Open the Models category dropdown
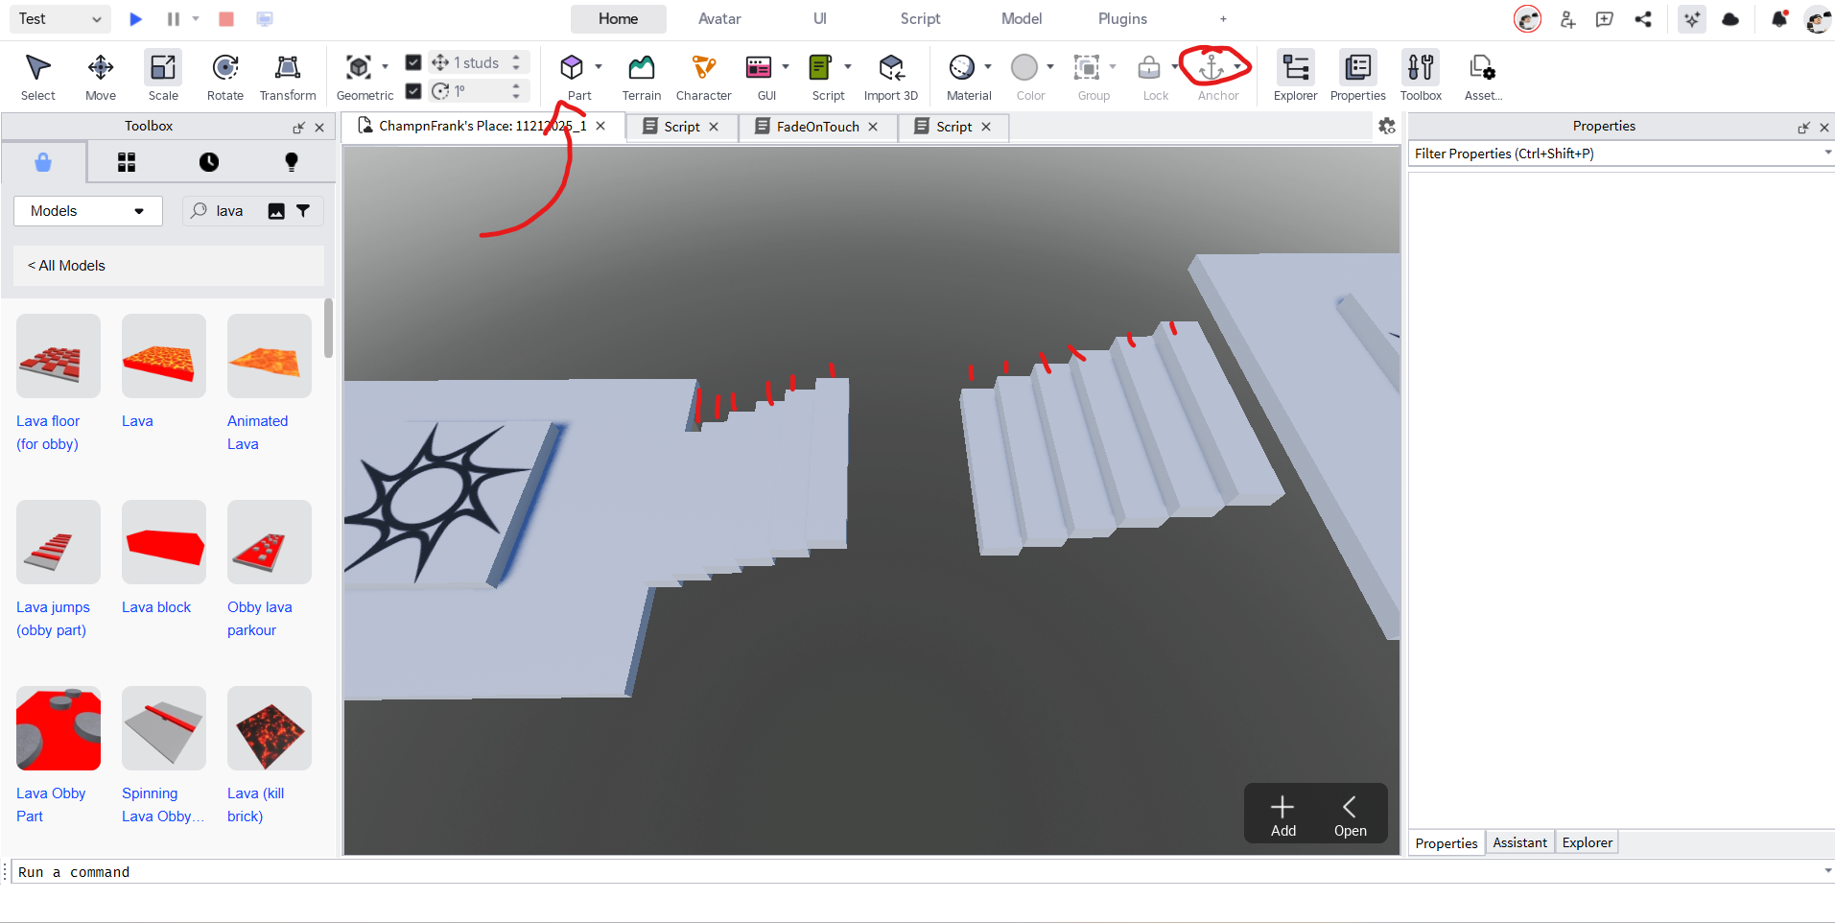The image size is (1835, 923). (x=87, y=210)
